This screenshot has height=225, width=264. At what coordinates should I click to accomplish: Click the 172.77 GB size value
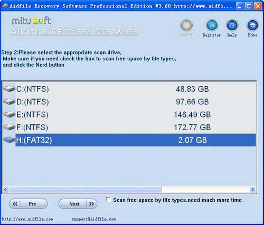point(192,128)
